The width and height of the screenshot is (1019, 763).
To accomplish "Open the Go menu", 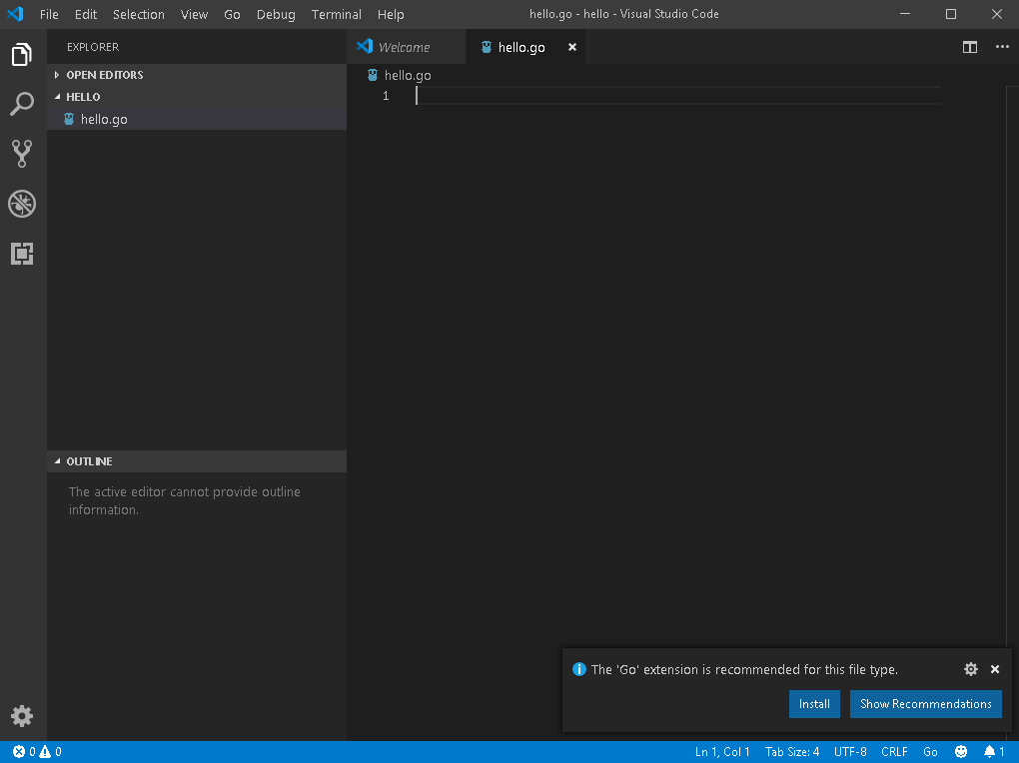I will [232, 14].
